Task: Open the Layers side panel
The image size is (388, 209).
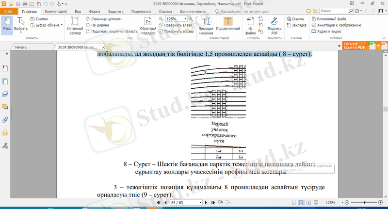Action: [5, 94]
